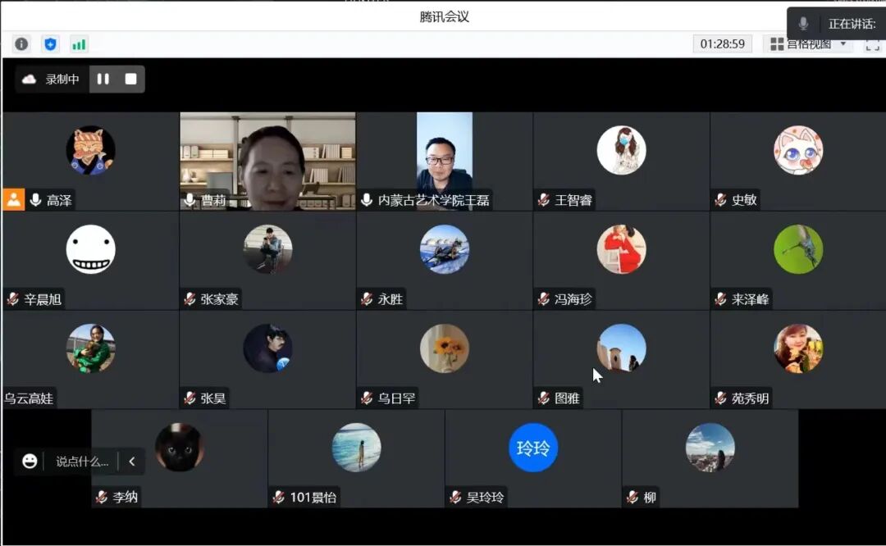Click the blue security shield icon

coord(49,43)
